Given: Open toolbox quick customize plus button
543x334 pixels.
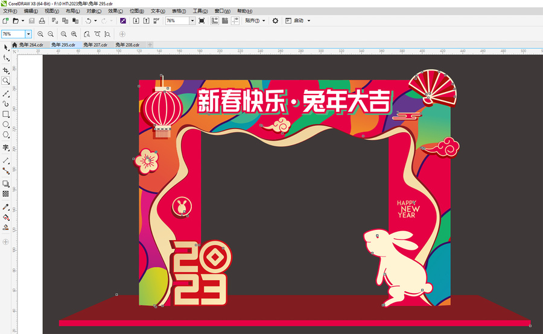Looking at the screenshot, I should (x=5, y=242).
